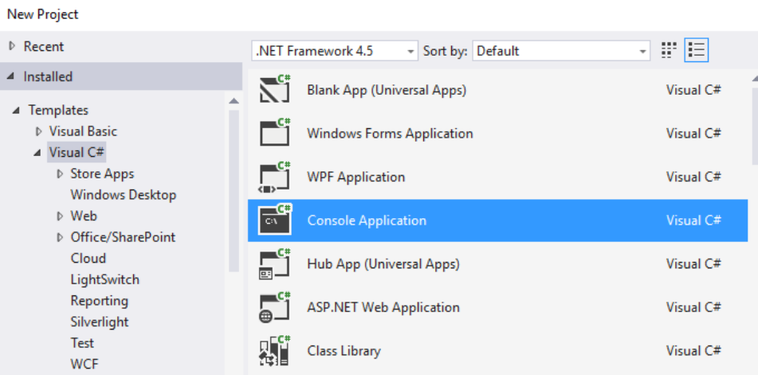Collapse the Installed section arrow
The height and width of the screenshot is (375, 758).
coord(12,76)
